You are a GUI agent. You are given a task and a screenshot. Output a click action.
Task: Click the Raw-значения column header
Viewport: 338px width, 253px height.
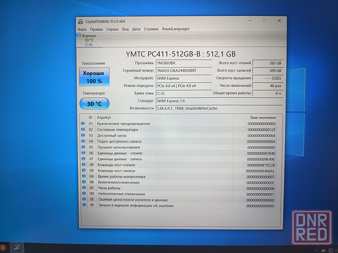tap(263, 117)
